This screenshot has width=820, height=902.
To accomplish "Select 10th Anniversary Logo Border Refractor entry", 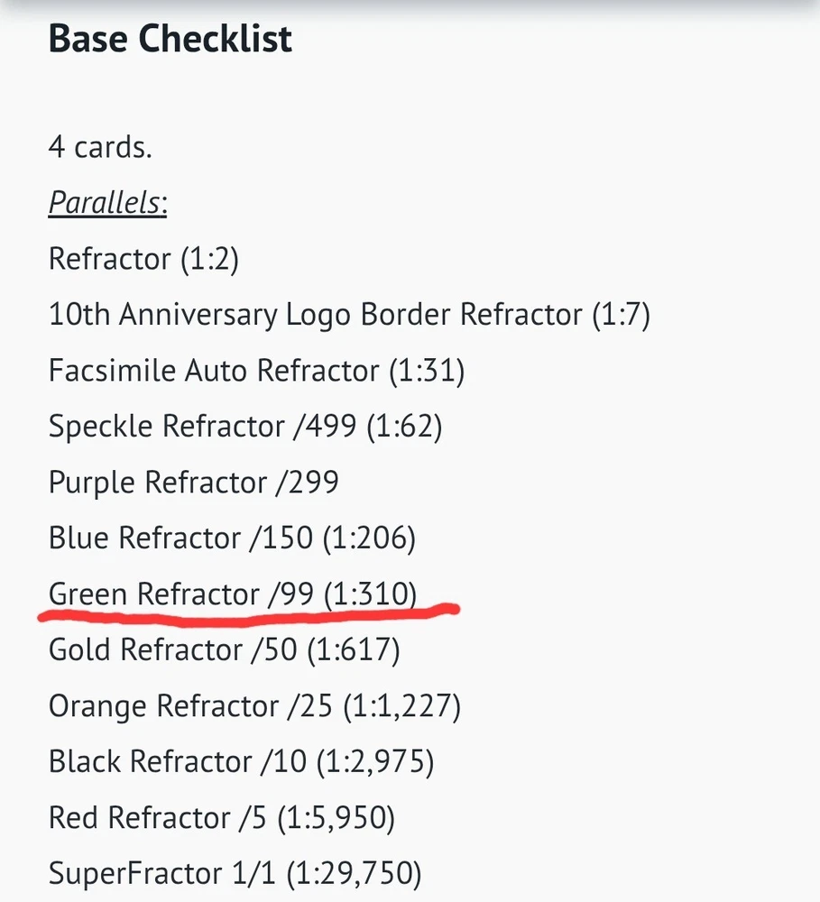I will point(318,315).
